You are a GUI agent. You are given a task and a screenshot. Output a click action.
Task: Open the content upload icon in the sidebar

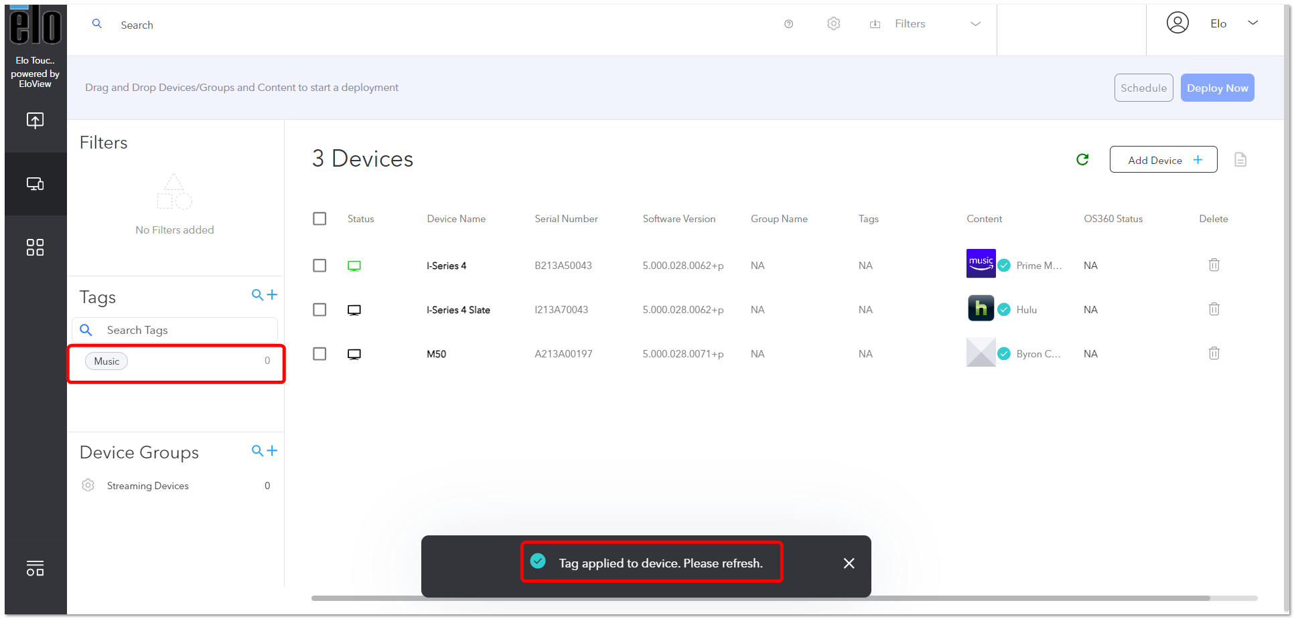pyautogui.click(x=35, y=120)
